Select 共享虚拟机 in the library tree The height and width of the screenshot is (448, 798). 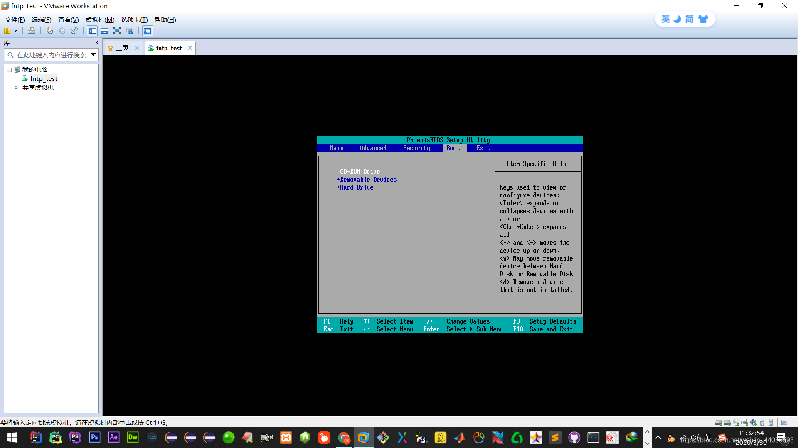pos(38,88)
